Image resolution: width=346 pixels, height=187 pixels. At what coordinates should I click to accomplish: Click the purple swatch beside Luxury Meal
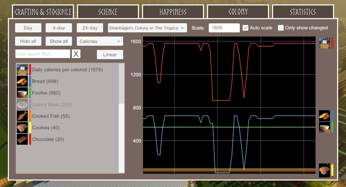click(x=30, y=104)
